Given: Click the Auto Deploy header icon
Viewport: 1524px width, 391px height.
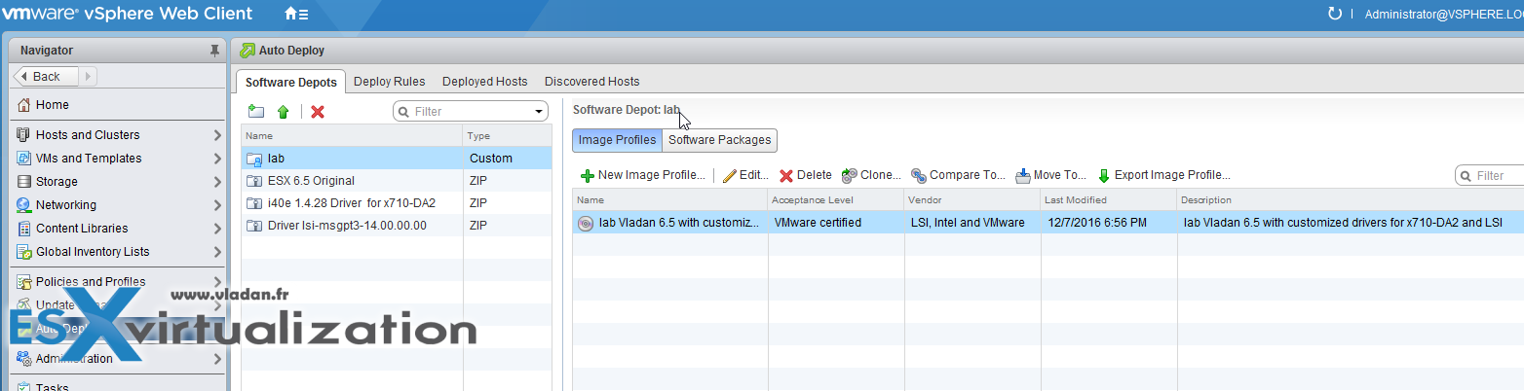Looking at the screenshot, I should pyautogui.click(x=248, y=51).
